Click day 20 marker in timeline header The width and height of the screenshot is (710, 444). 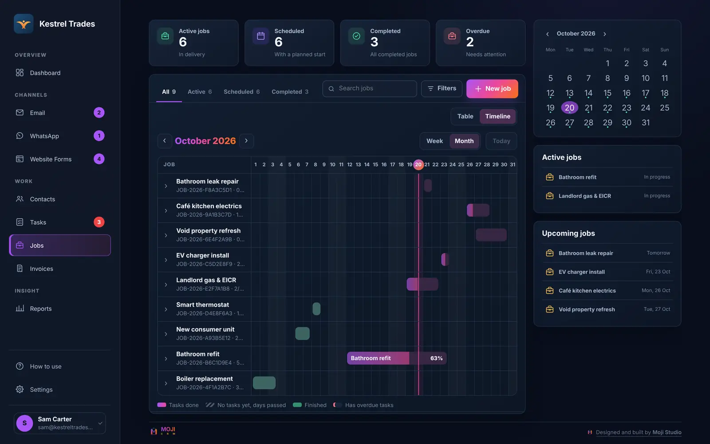pyautogui.click(x=418, y=165)
